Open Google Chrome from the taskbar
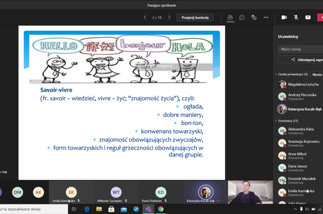 coord(161,209)
